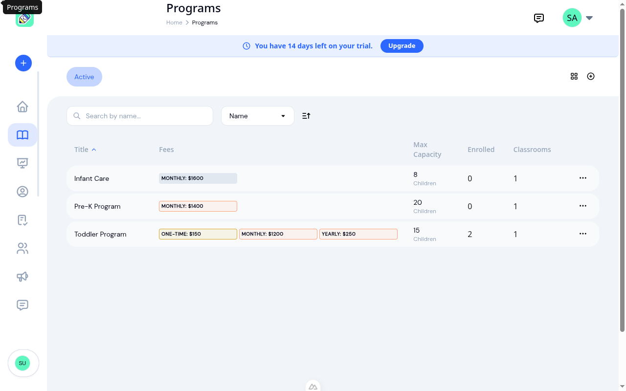Open the Name sort dropdown
This screenshot has height=391, width=626.
258,116
